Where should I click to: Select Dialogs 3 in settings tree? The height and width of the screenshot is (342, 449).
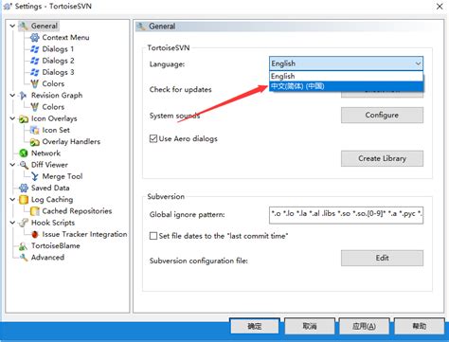58,72
